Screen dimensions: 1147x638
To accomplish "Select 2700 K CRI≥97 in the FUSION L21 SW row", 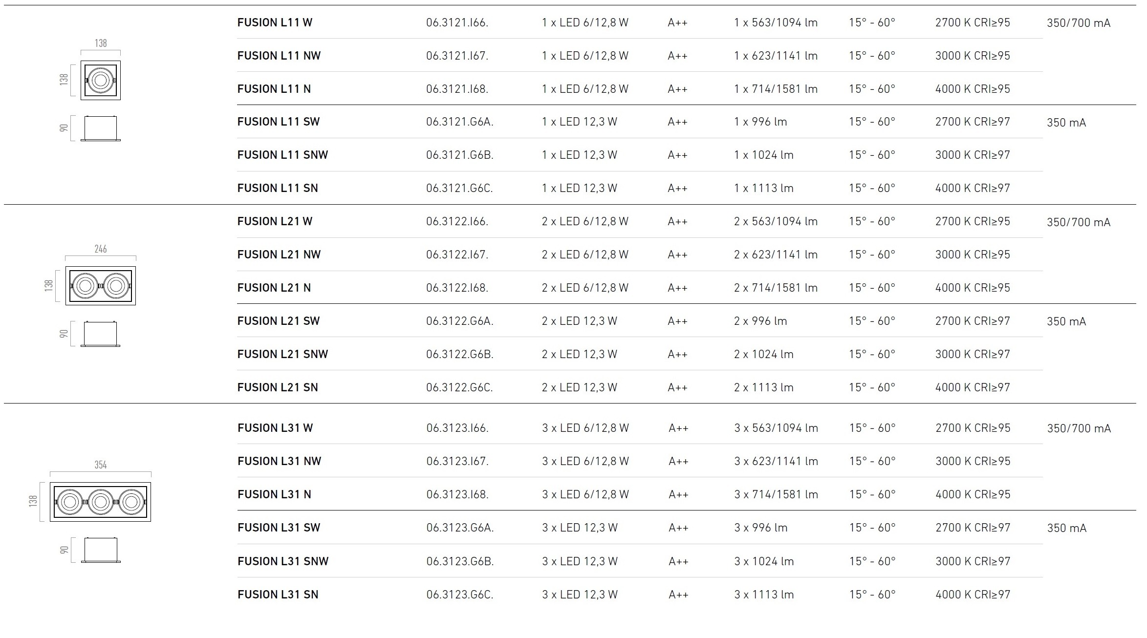I will (x=973, y=321).
